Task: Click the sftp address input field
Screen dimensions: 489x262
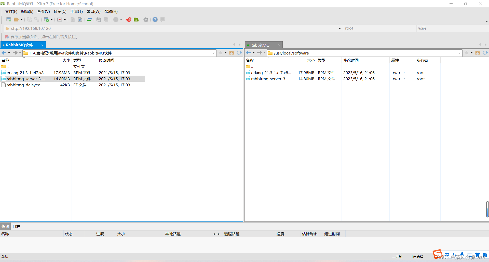Action: pos(173,28)
